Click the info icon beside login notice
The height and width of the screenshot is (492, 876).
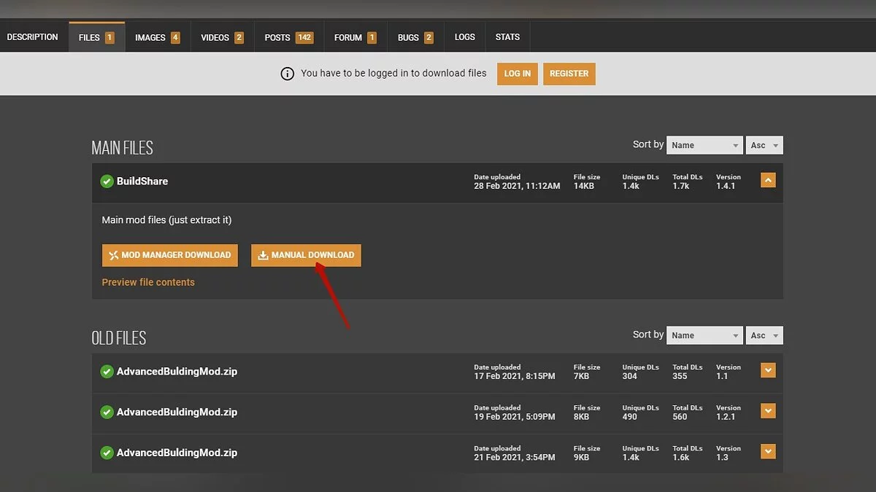pos(288,74)
